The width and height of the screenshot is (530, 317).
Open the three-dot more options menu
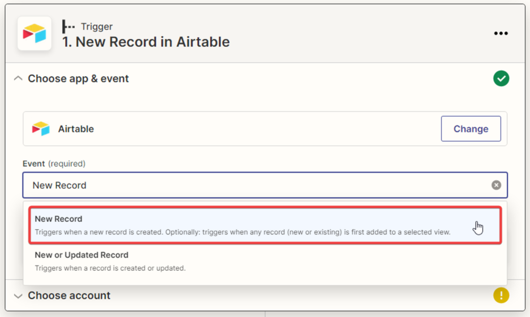tap(501, 33)
